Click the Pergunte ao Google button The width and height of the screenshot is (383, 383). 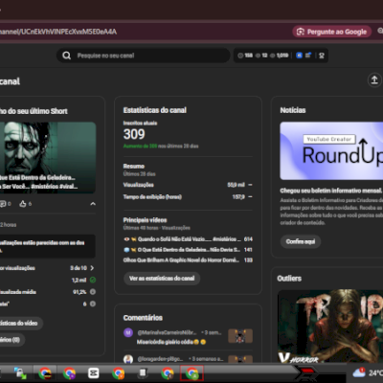[x=332, y=32]
